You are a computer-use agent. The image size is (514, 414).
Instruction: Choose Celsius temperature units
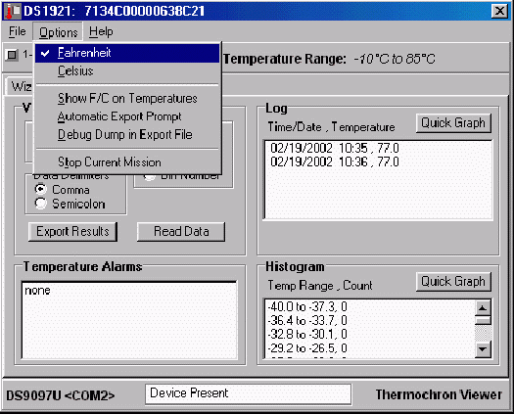click(x=127, y=71)
